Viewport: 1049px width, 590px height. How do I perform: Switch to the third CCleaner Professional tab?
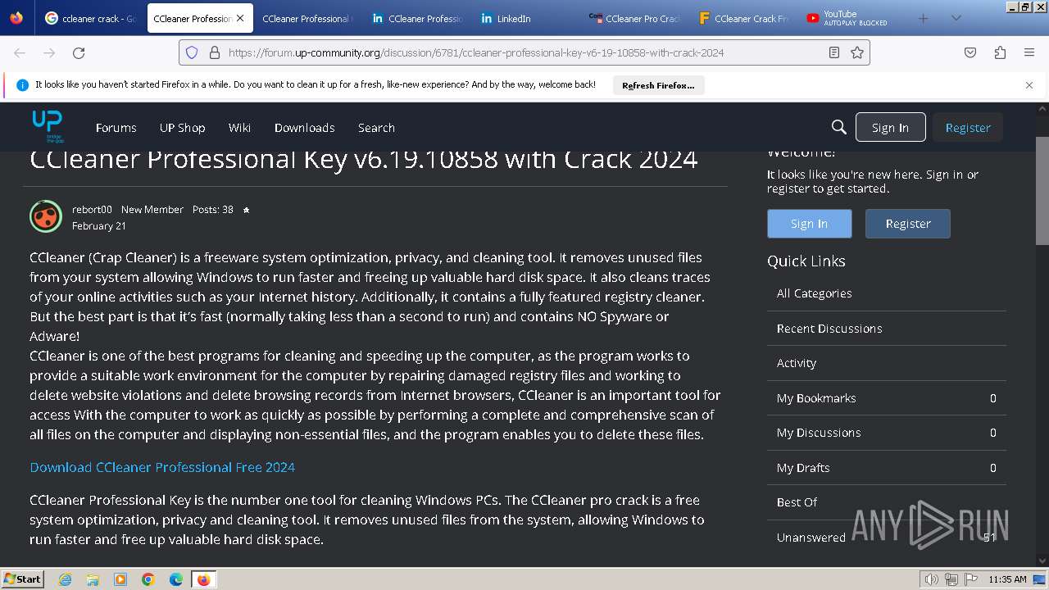click(x=307, y=18)
